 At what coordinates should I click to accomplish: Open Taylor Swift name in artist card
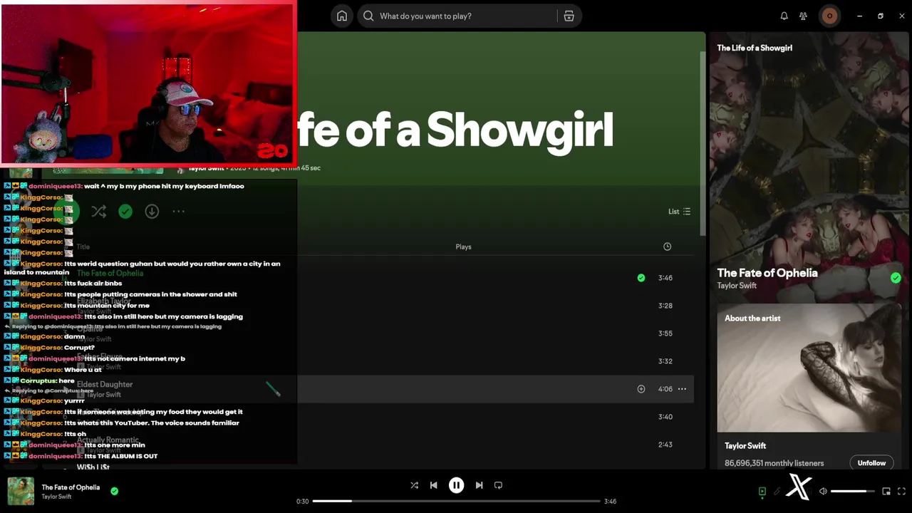click(x=745, y=446)
